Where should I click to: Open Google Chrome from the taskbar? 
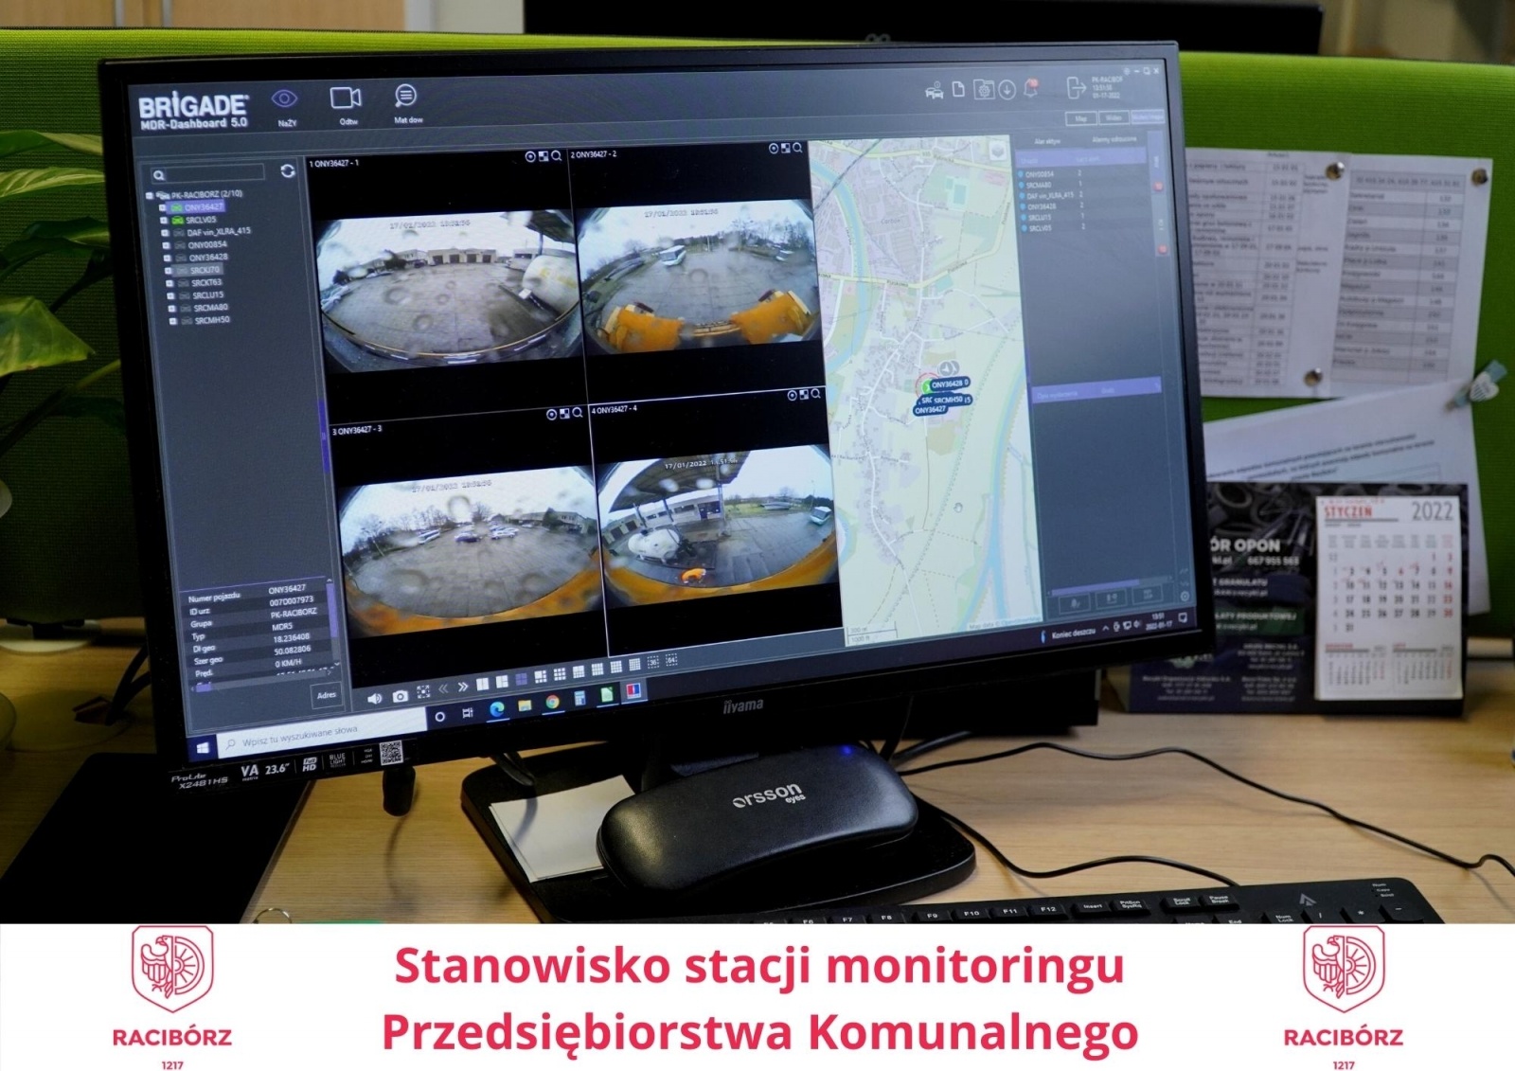(552, 702)
